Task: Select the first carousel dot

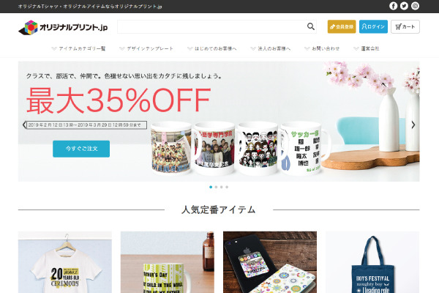Action: tap(211, 187)
